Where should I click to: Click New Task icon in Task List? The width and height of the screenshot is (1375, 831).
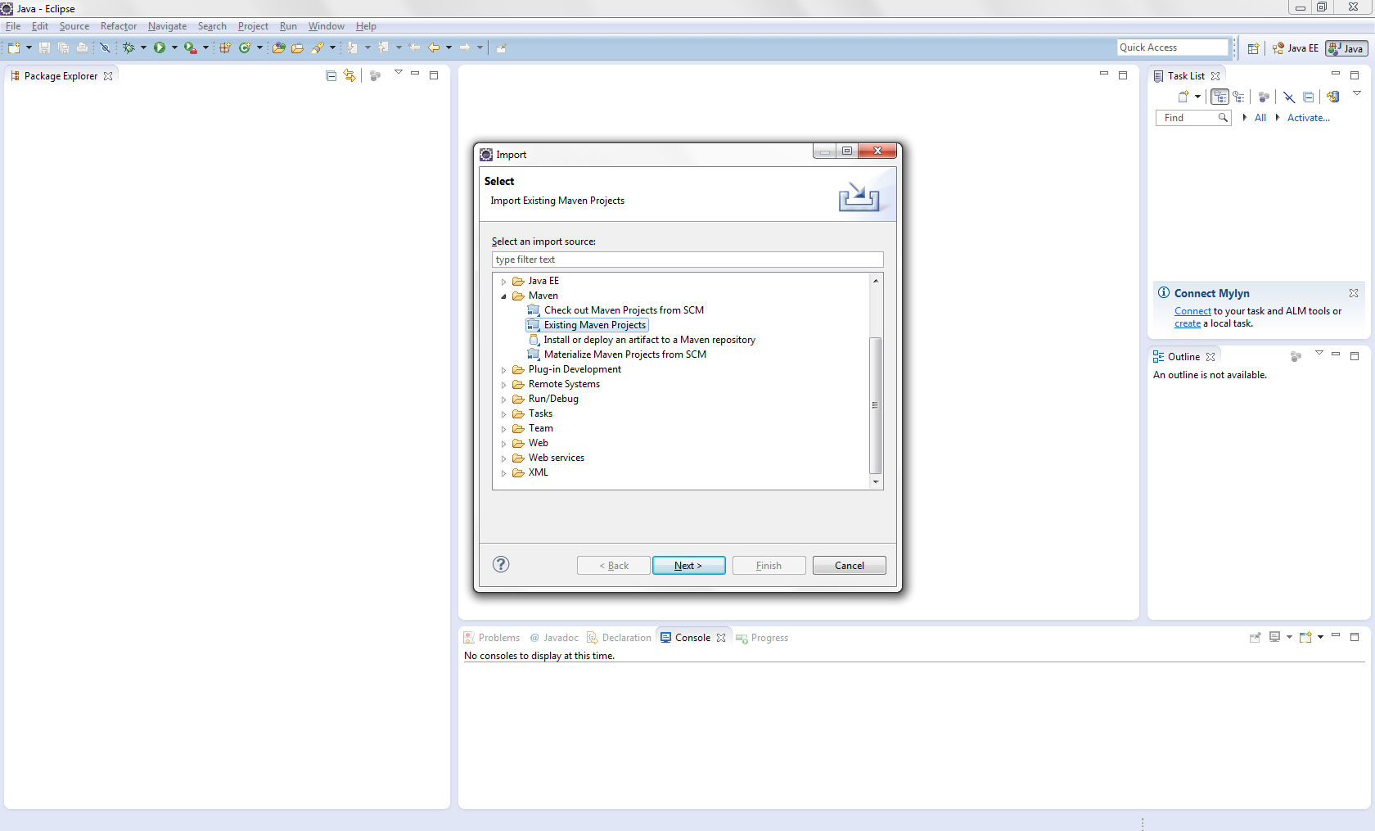[x=1183, y=97]
